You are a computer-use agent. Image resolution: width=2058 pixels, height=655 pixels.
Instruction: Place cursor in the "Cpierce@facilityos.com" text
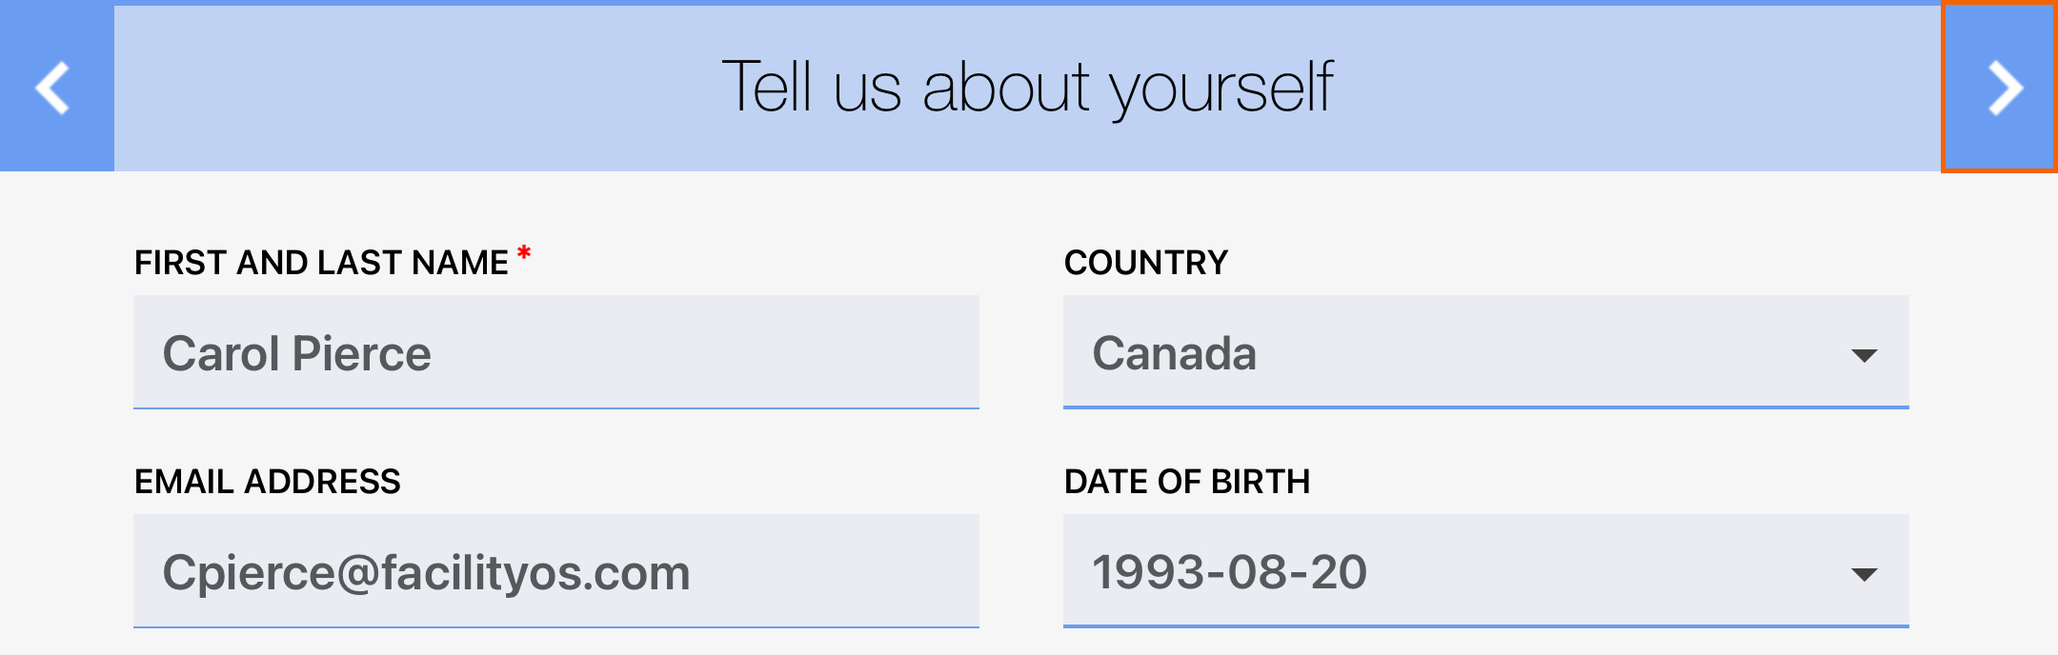(426, 573)
